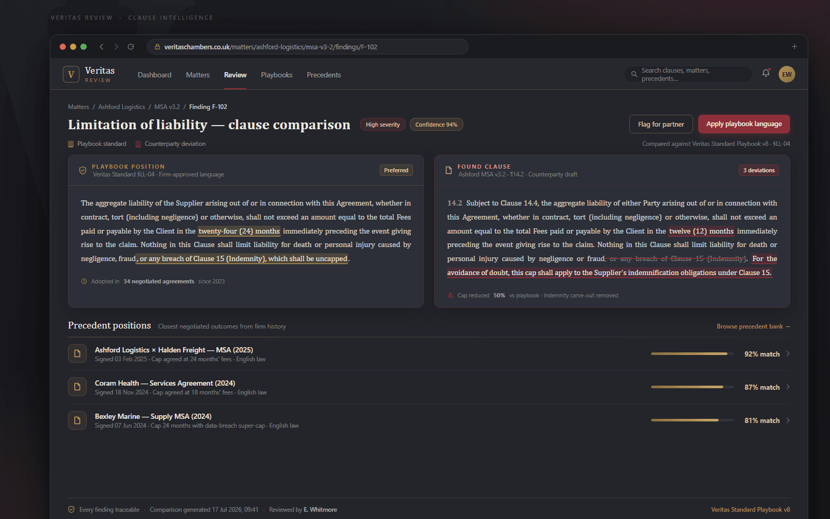Open Ashford Logistics × Halden Freight — MSA (2025)
This screenshot has width=830, height=519.
174,350
